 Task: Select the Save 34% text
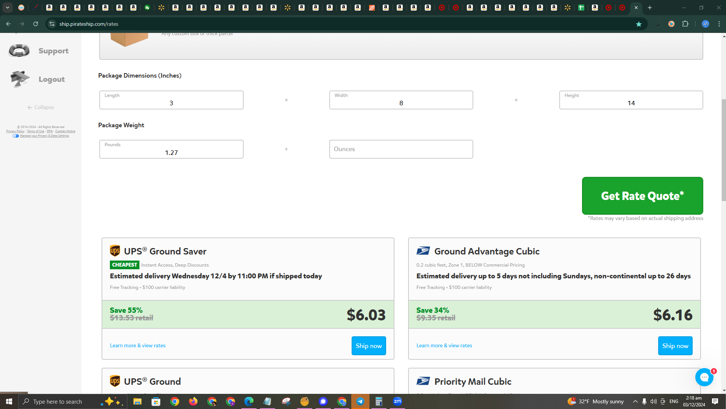[x=433, y=310]
